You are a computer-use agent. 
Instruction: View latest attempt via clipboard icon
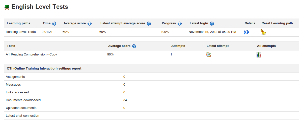click(x=208, y=55)
